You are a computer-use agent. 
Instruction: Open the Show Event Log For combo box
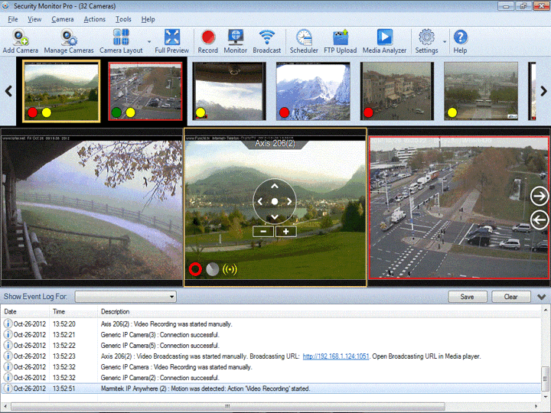click(x=126, y=297)
